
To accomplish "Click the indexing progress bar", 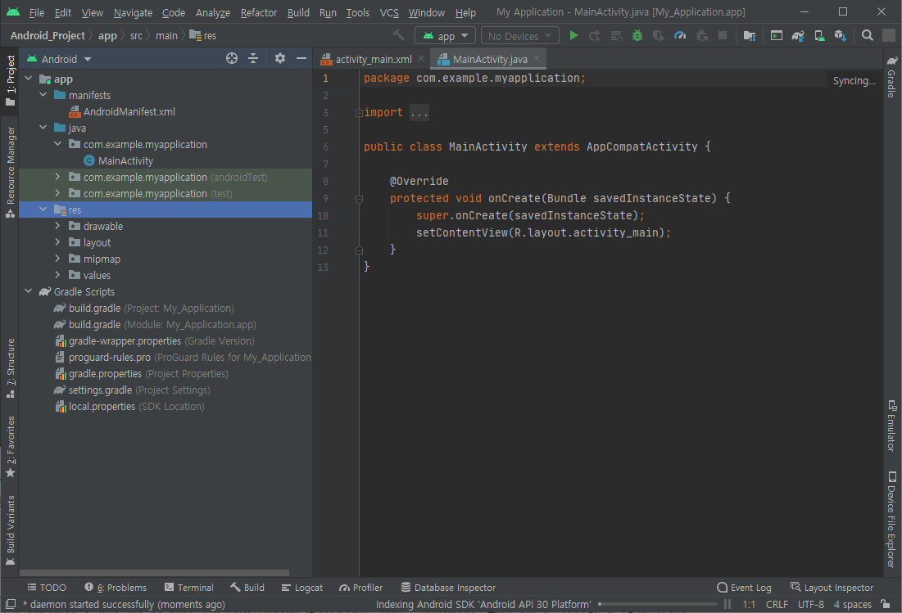I will pyautogui.click(x=658, y=604).
